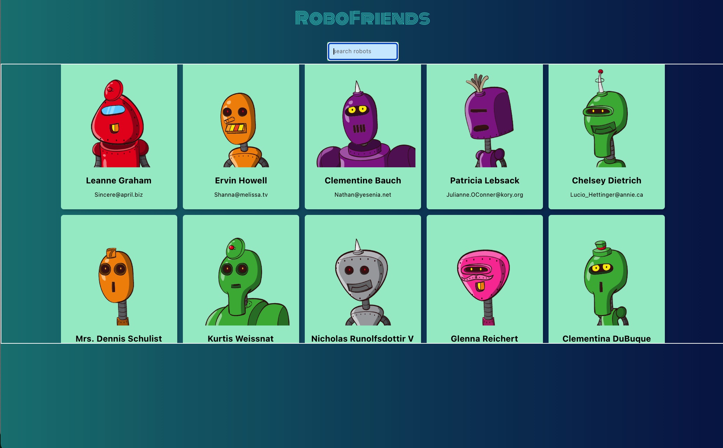Click the email Nathan@yesenia.net
Image resolution: width=723 pixels, height=448 pixels.
(x=363, y=195)
